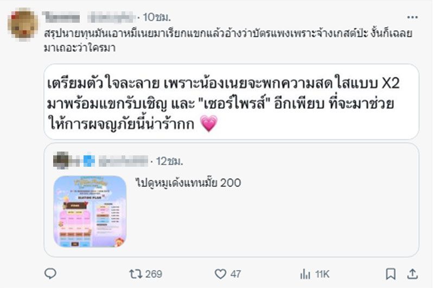
Task: Open view analytics bar chart icon
Action: click(x=305, y=274)
